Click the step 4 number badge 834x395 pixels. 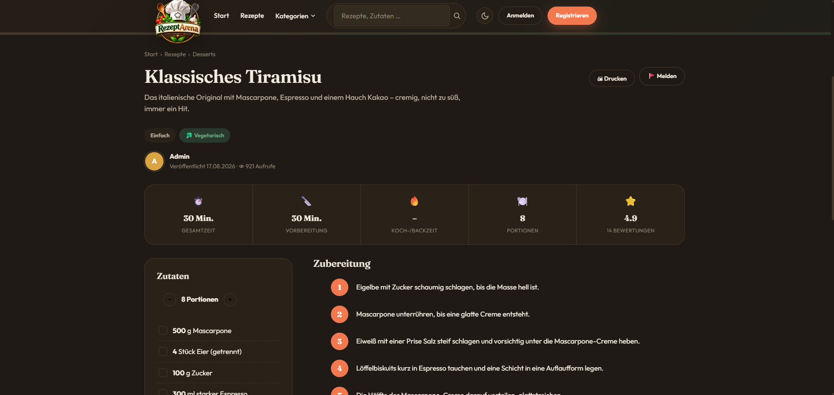[340, 368]
